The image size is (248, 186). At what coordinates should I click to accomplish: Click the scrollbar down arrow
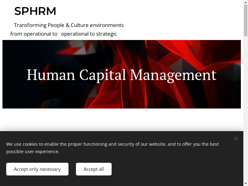coord(246,184)
